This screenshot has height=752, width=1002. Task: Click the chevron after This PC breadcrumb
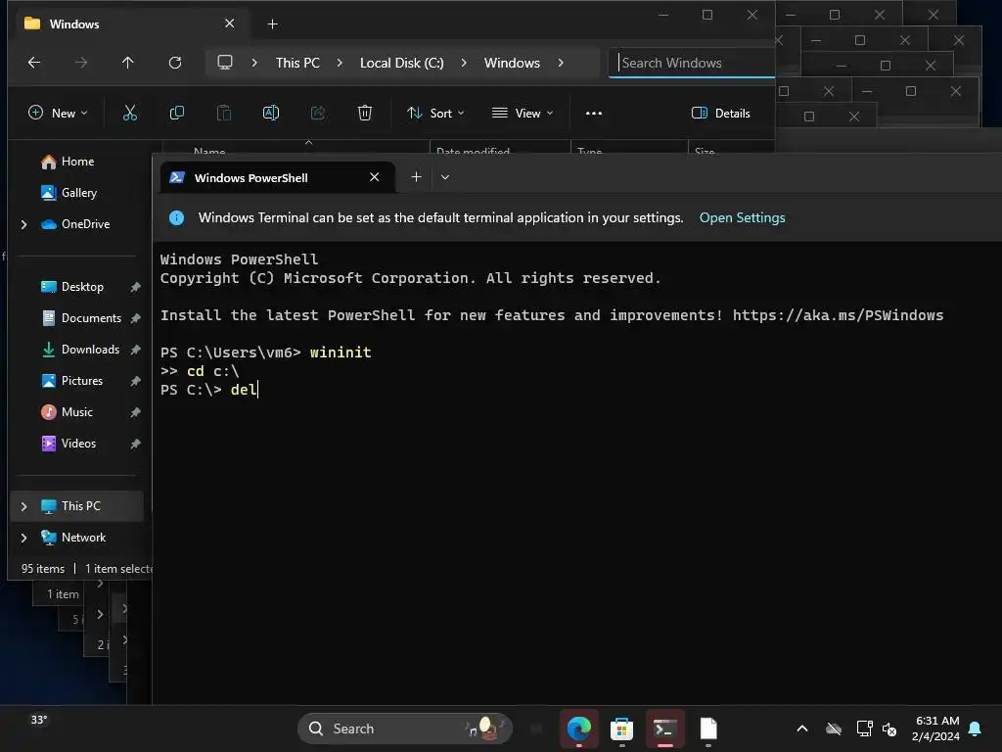(x=340, y=63)
